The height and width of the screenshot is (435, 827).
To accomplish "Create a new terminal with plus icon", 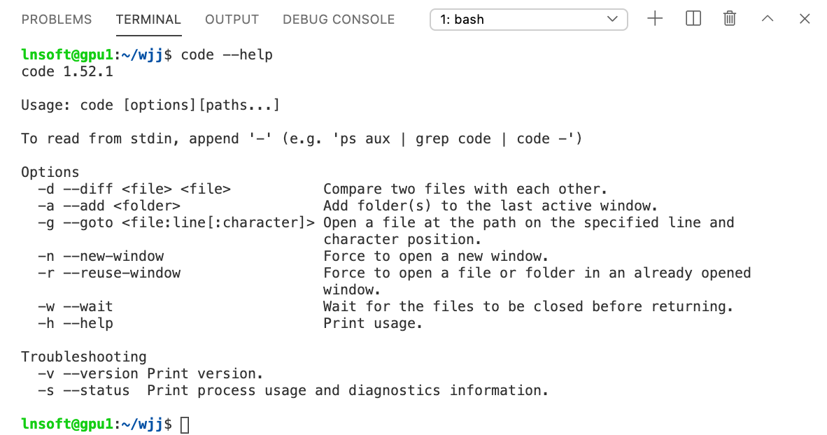I will coord(655,19).
